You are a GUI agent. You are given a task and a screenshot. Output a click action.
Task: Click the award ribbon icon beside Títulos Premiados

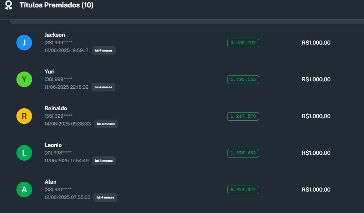(9, 5)
